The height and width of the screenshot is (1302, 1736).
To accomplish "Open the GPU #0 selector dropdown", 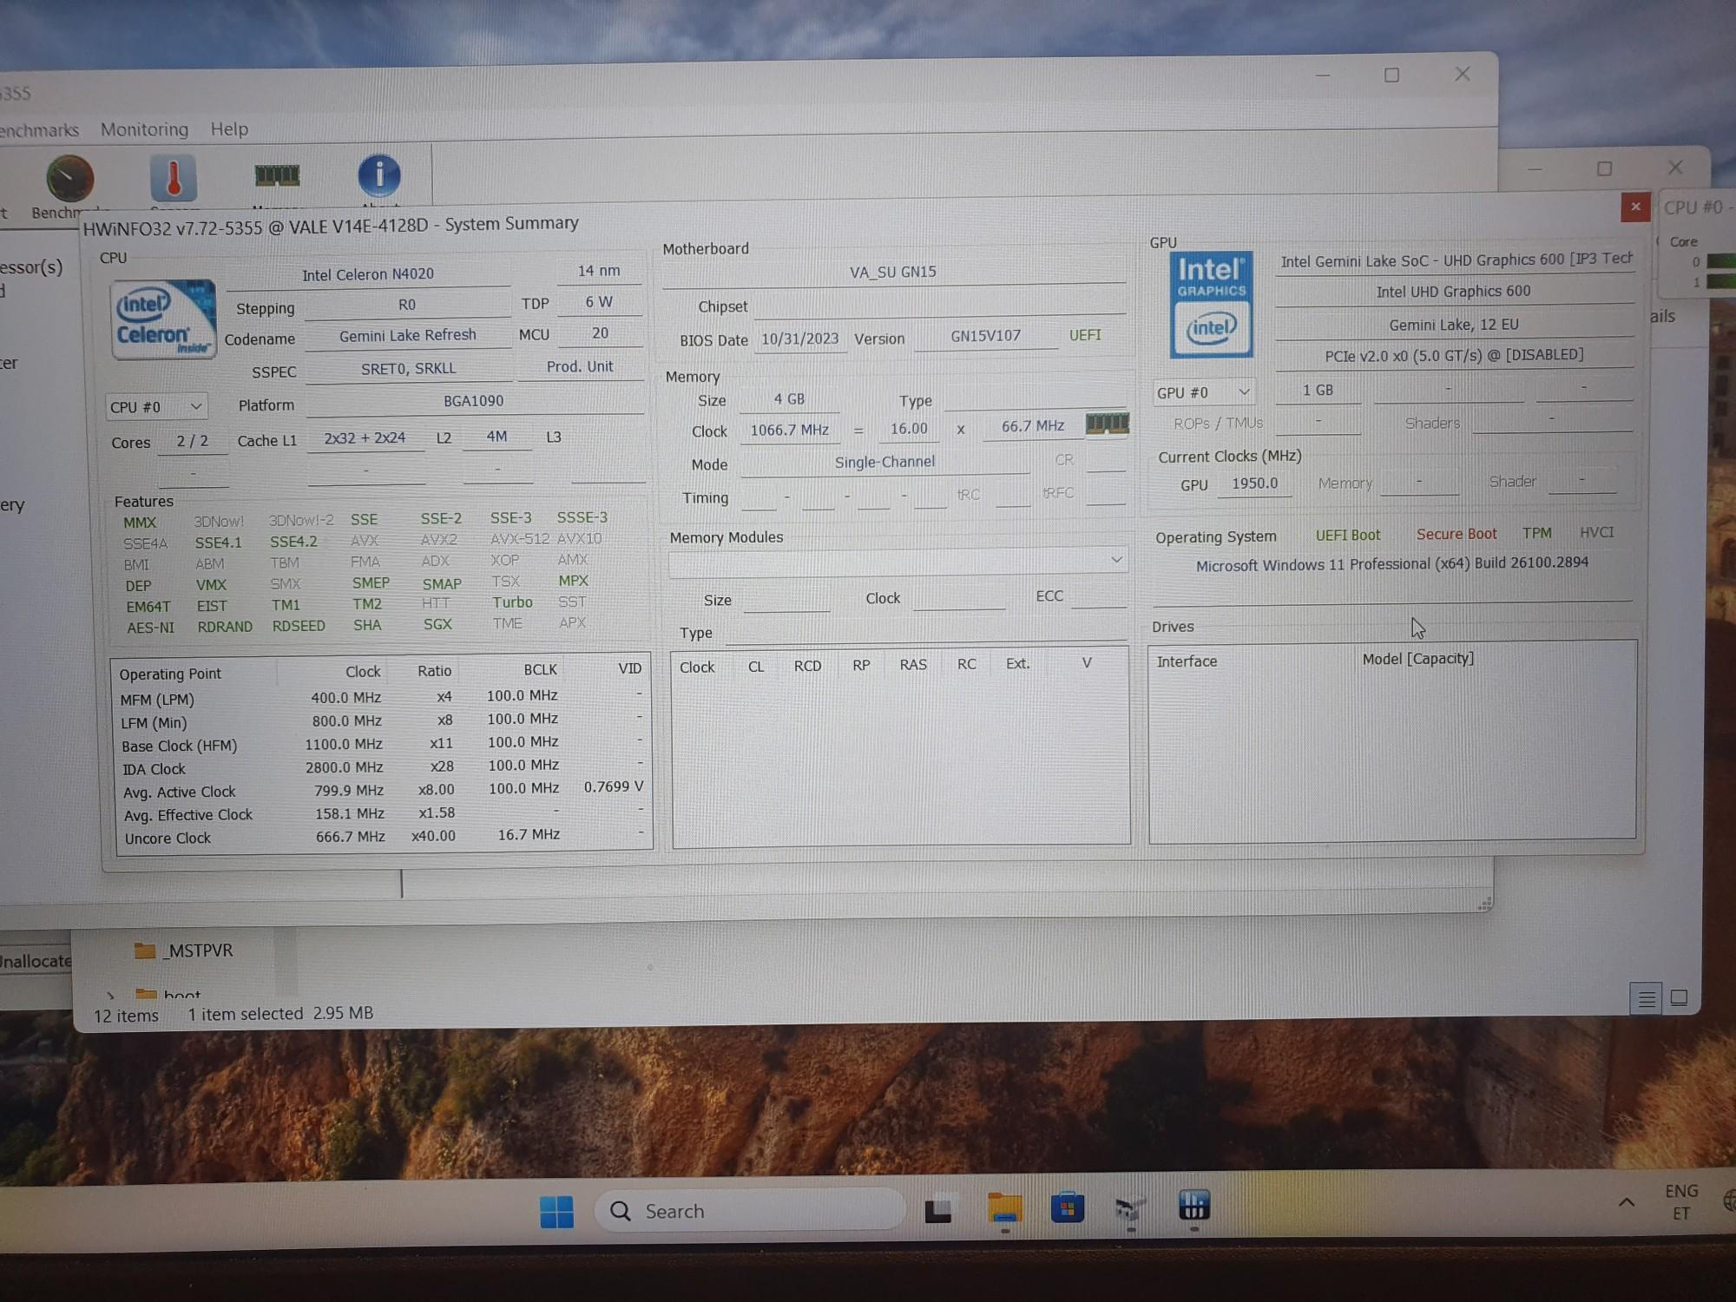I will [1203, 392].
